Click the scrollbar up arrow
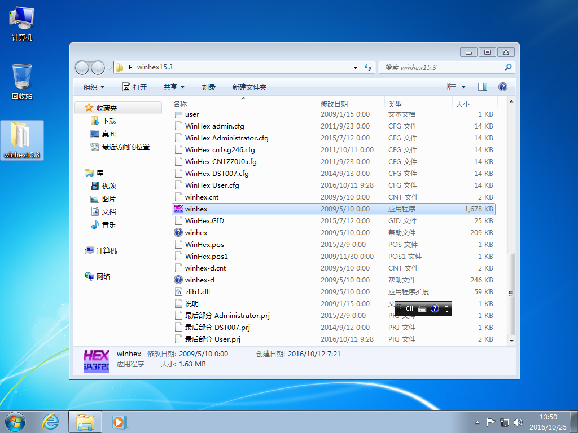 pos(511,101)
